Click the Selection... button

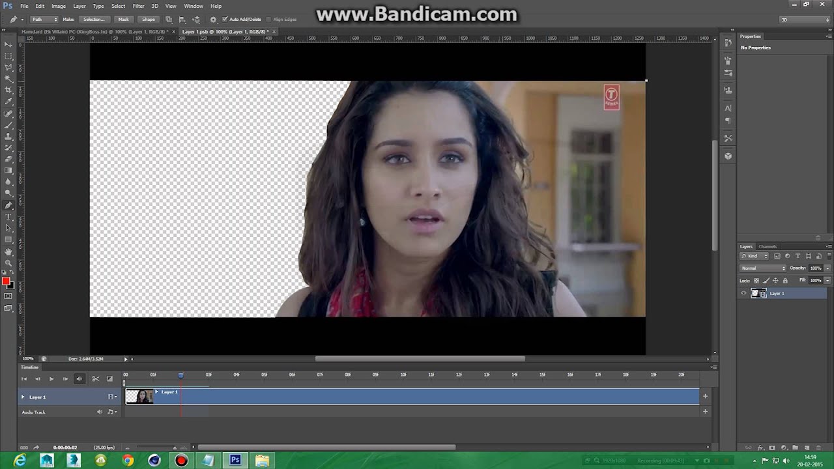(x=94, y=20)
